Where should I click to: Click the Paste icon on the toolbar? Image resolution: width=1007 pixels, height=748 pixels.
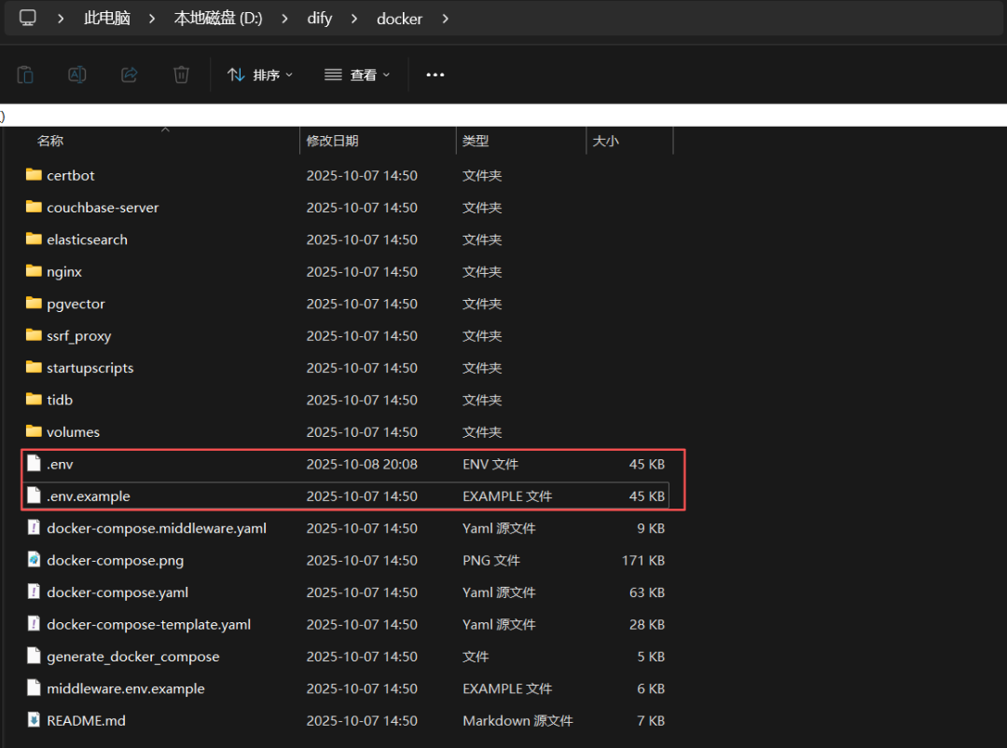pyautogui.click(x=25, y=75)
